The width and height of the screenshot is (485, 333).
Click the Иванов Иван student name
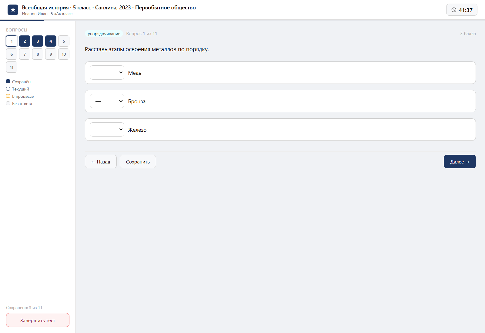pos(35,14)
